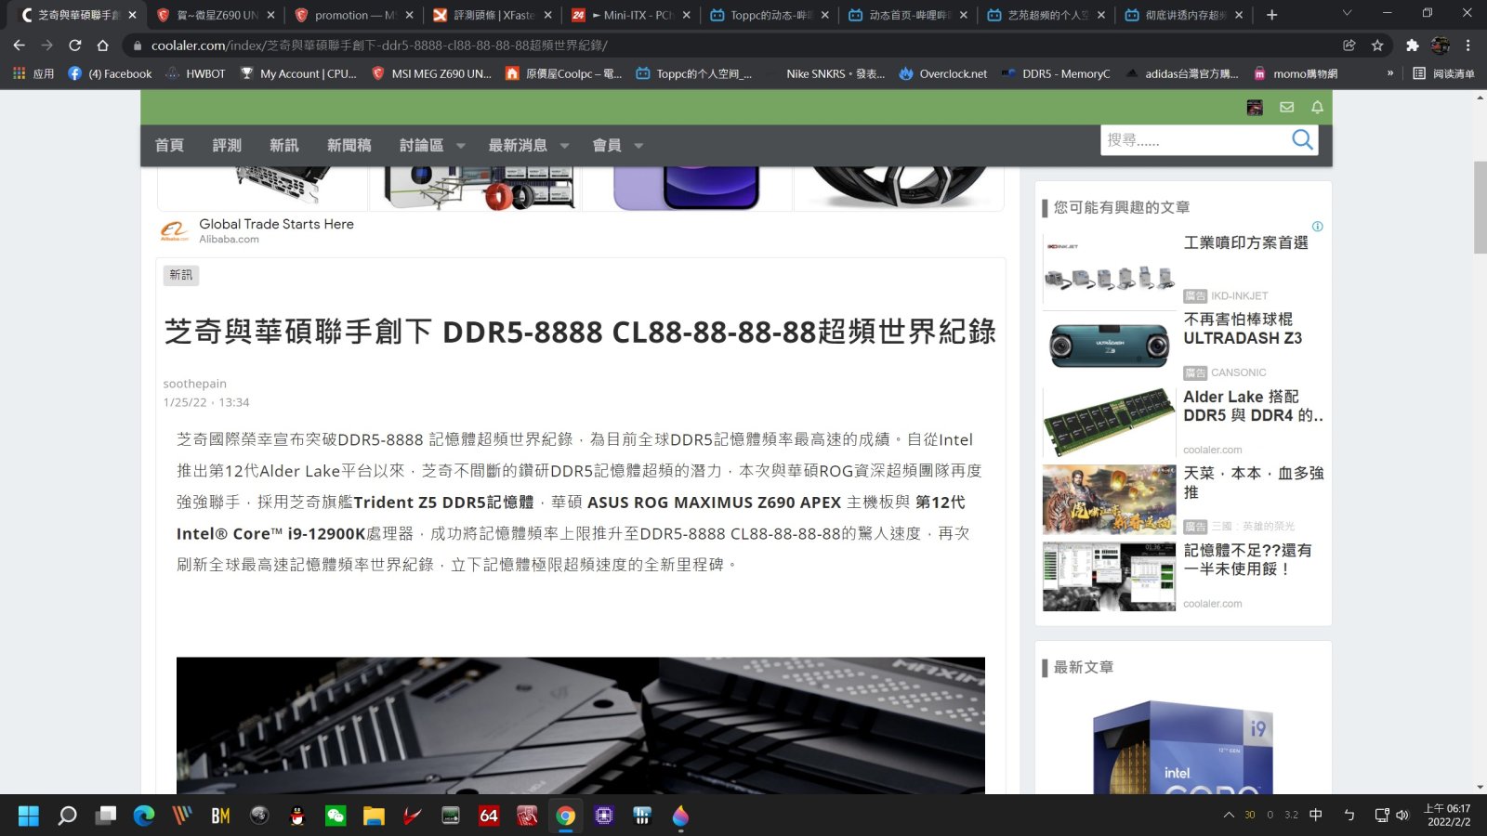Go back to the previous page
1487x836 pixels.
tap(19, 45)
